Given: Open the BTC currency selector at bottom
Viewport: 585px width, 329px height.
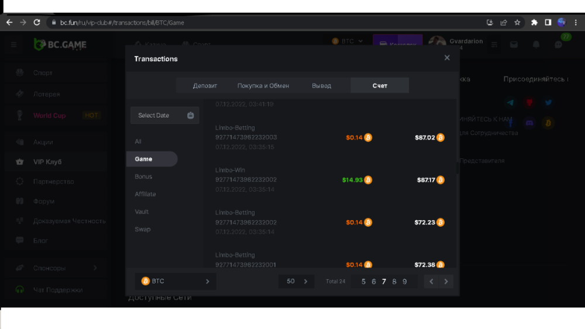Looking at the screenshot, I should (175, 281).
